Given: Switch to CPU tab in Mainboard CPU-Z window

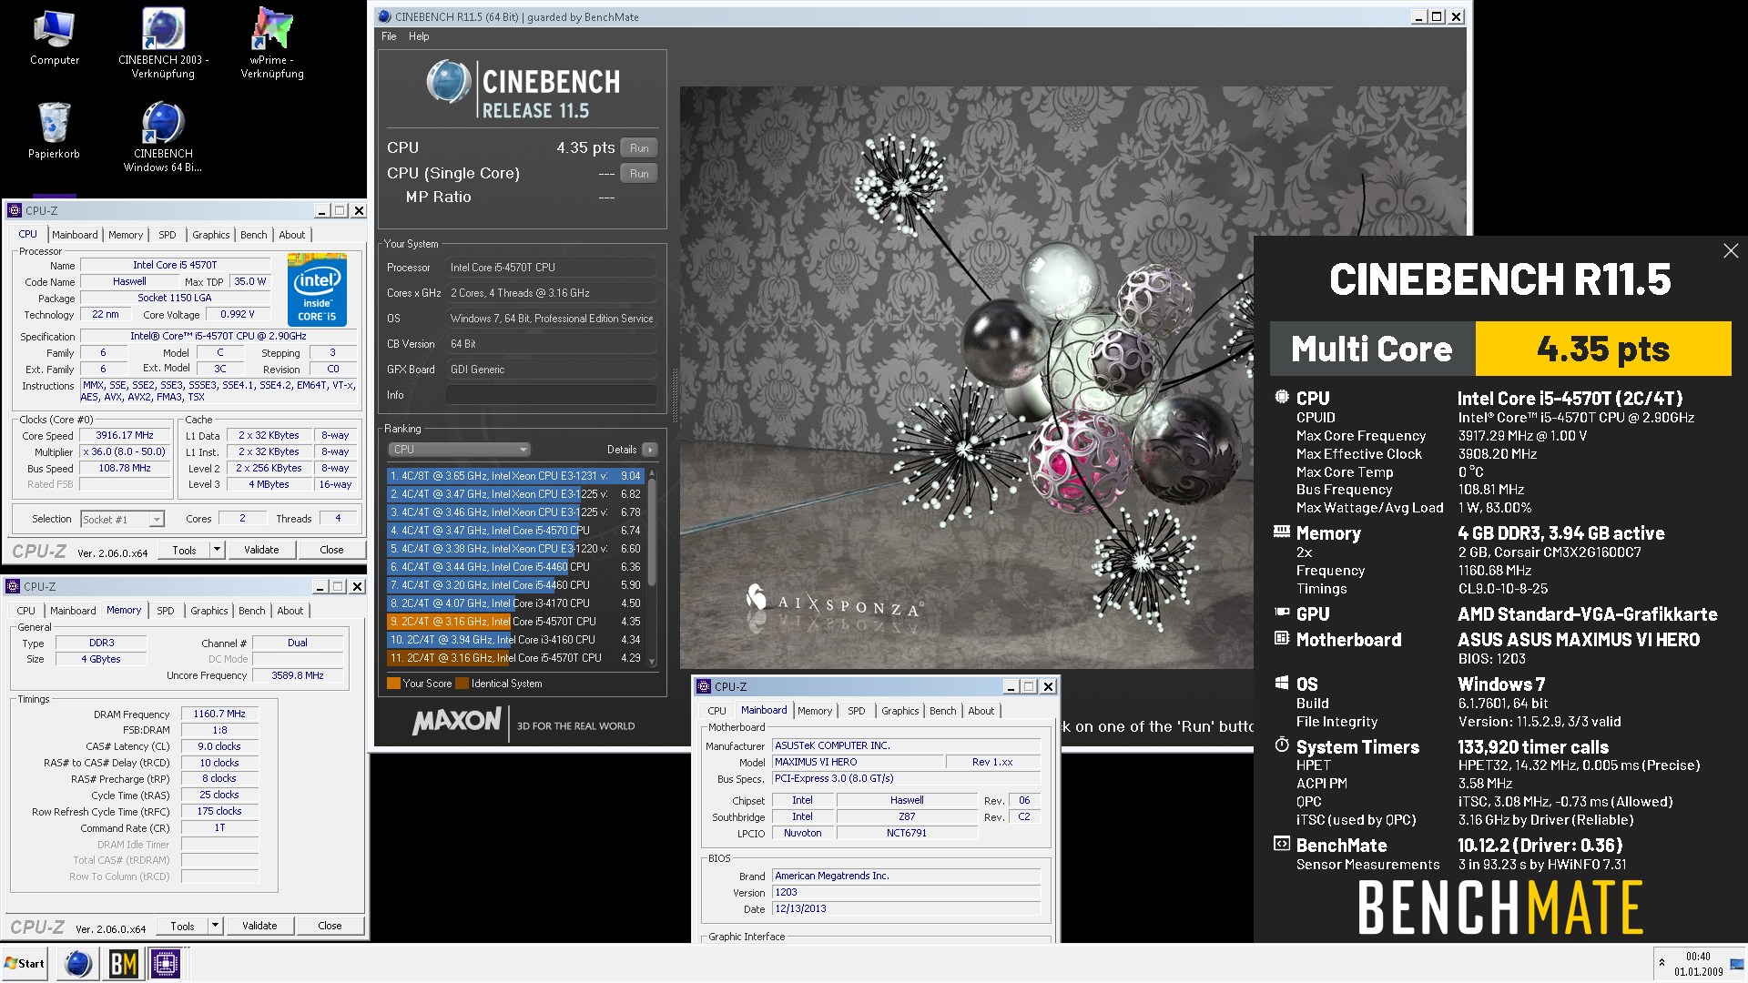Looking at the screenshot, I should click(717, 711).
